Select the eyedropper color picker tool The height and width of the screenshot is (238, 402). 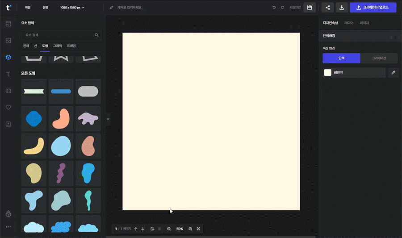point(393,72)
